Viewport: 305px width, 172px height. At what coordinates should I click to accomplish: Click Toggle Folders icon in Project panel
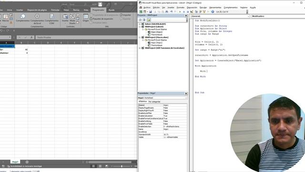tap(149, 20)
